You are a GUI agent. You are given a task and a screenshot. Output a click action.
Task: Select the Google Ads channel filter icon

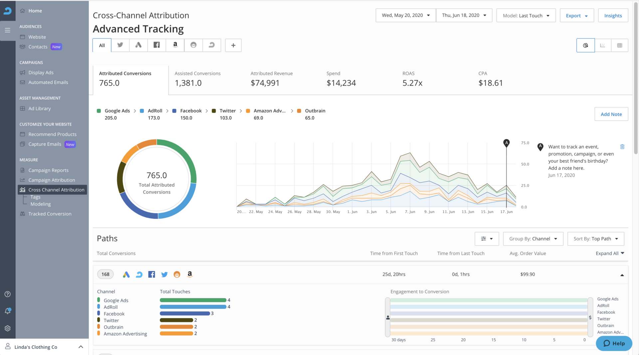(138, 45)
